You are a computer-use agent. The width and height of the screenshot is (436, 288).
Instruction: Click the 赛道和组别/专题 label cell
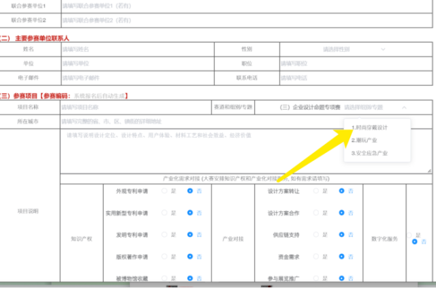tap(233, 107)
